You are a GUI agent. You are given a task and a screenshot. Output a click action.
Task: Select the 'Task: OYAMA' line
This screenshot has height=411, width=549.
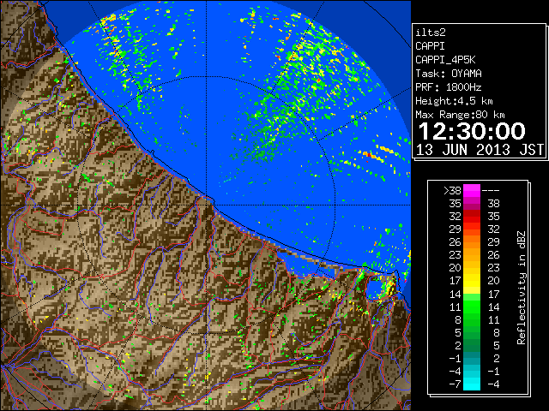(449, 74)
